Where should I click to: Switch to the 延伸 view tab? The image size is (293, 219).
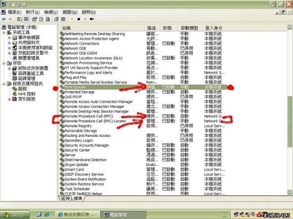pos(65,198)
